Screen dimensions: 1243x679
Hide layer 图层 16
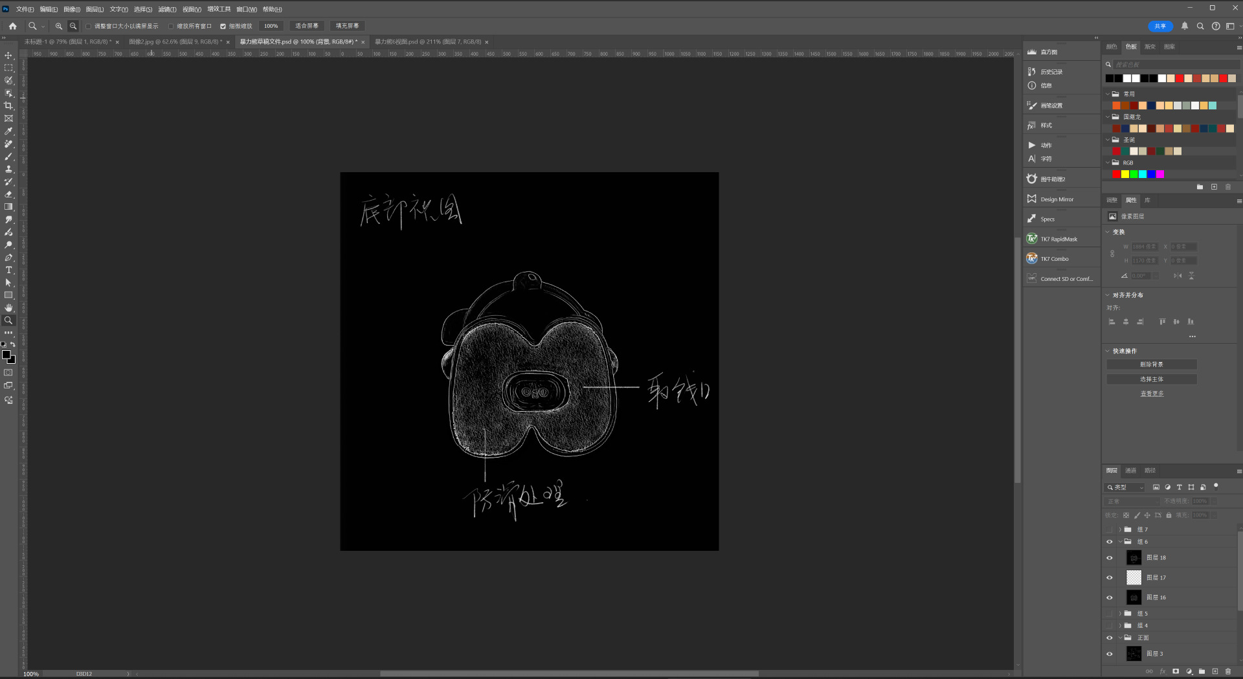[x=1110, y=597]
